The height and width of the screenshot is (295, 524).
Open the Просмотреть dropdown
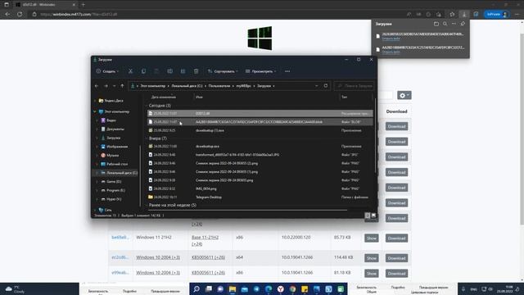tap(260, 71)
